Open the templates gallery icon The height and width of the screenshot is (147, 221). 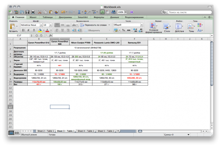pos(16,12)
